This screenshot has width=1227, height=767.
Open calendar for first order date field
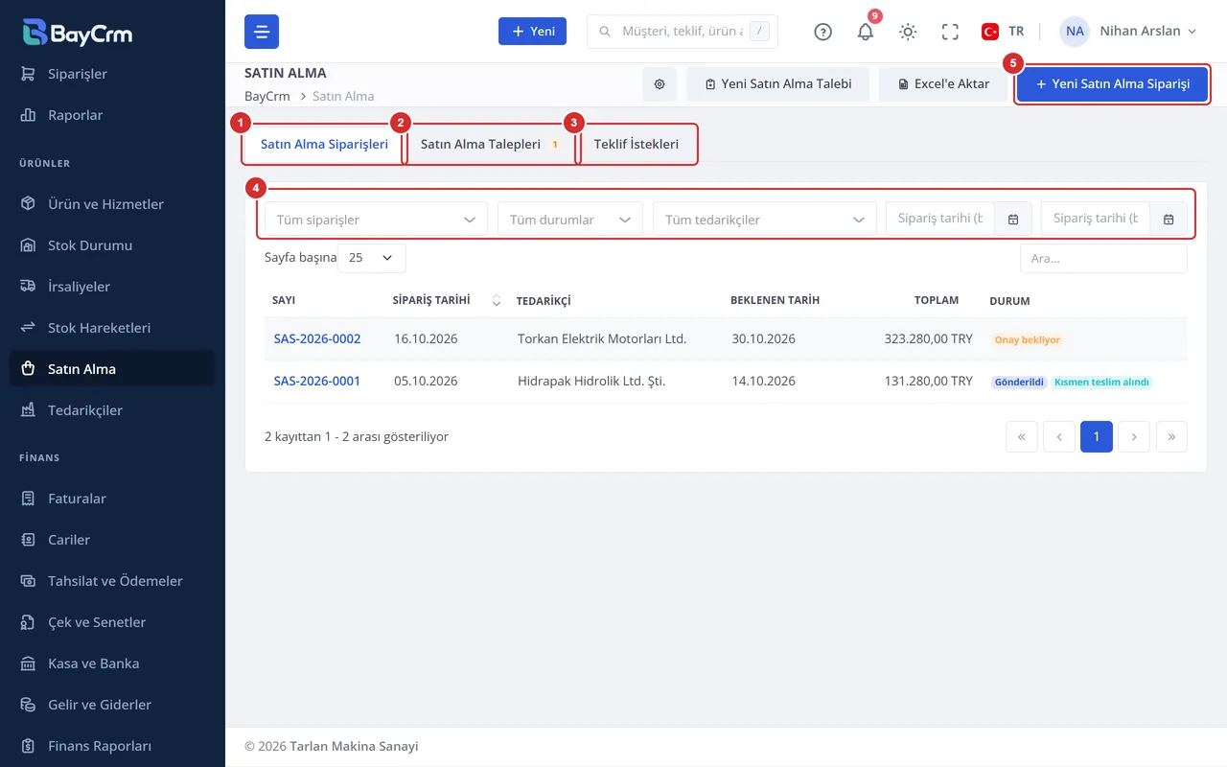click(x=1013, y=220)
